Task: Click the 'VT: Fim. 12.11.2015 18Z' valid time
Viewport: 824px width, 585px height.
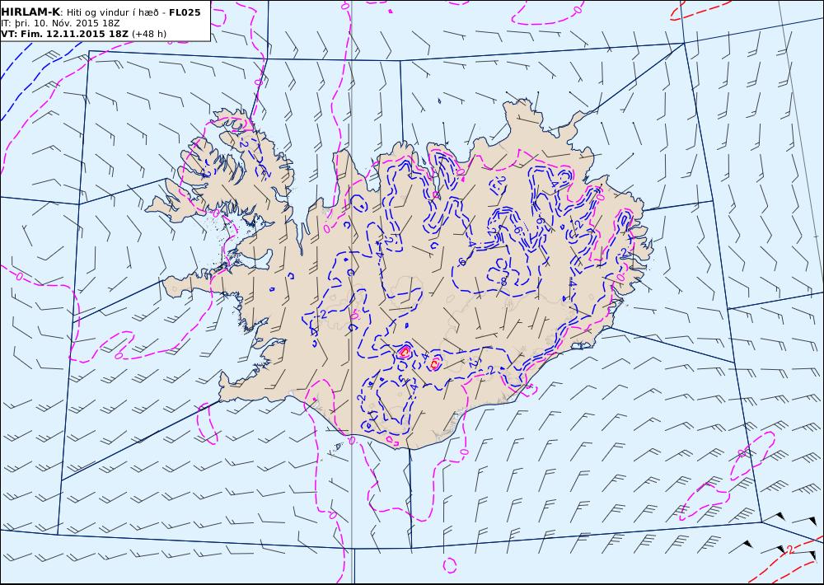Action: click(x=64, y=34)
